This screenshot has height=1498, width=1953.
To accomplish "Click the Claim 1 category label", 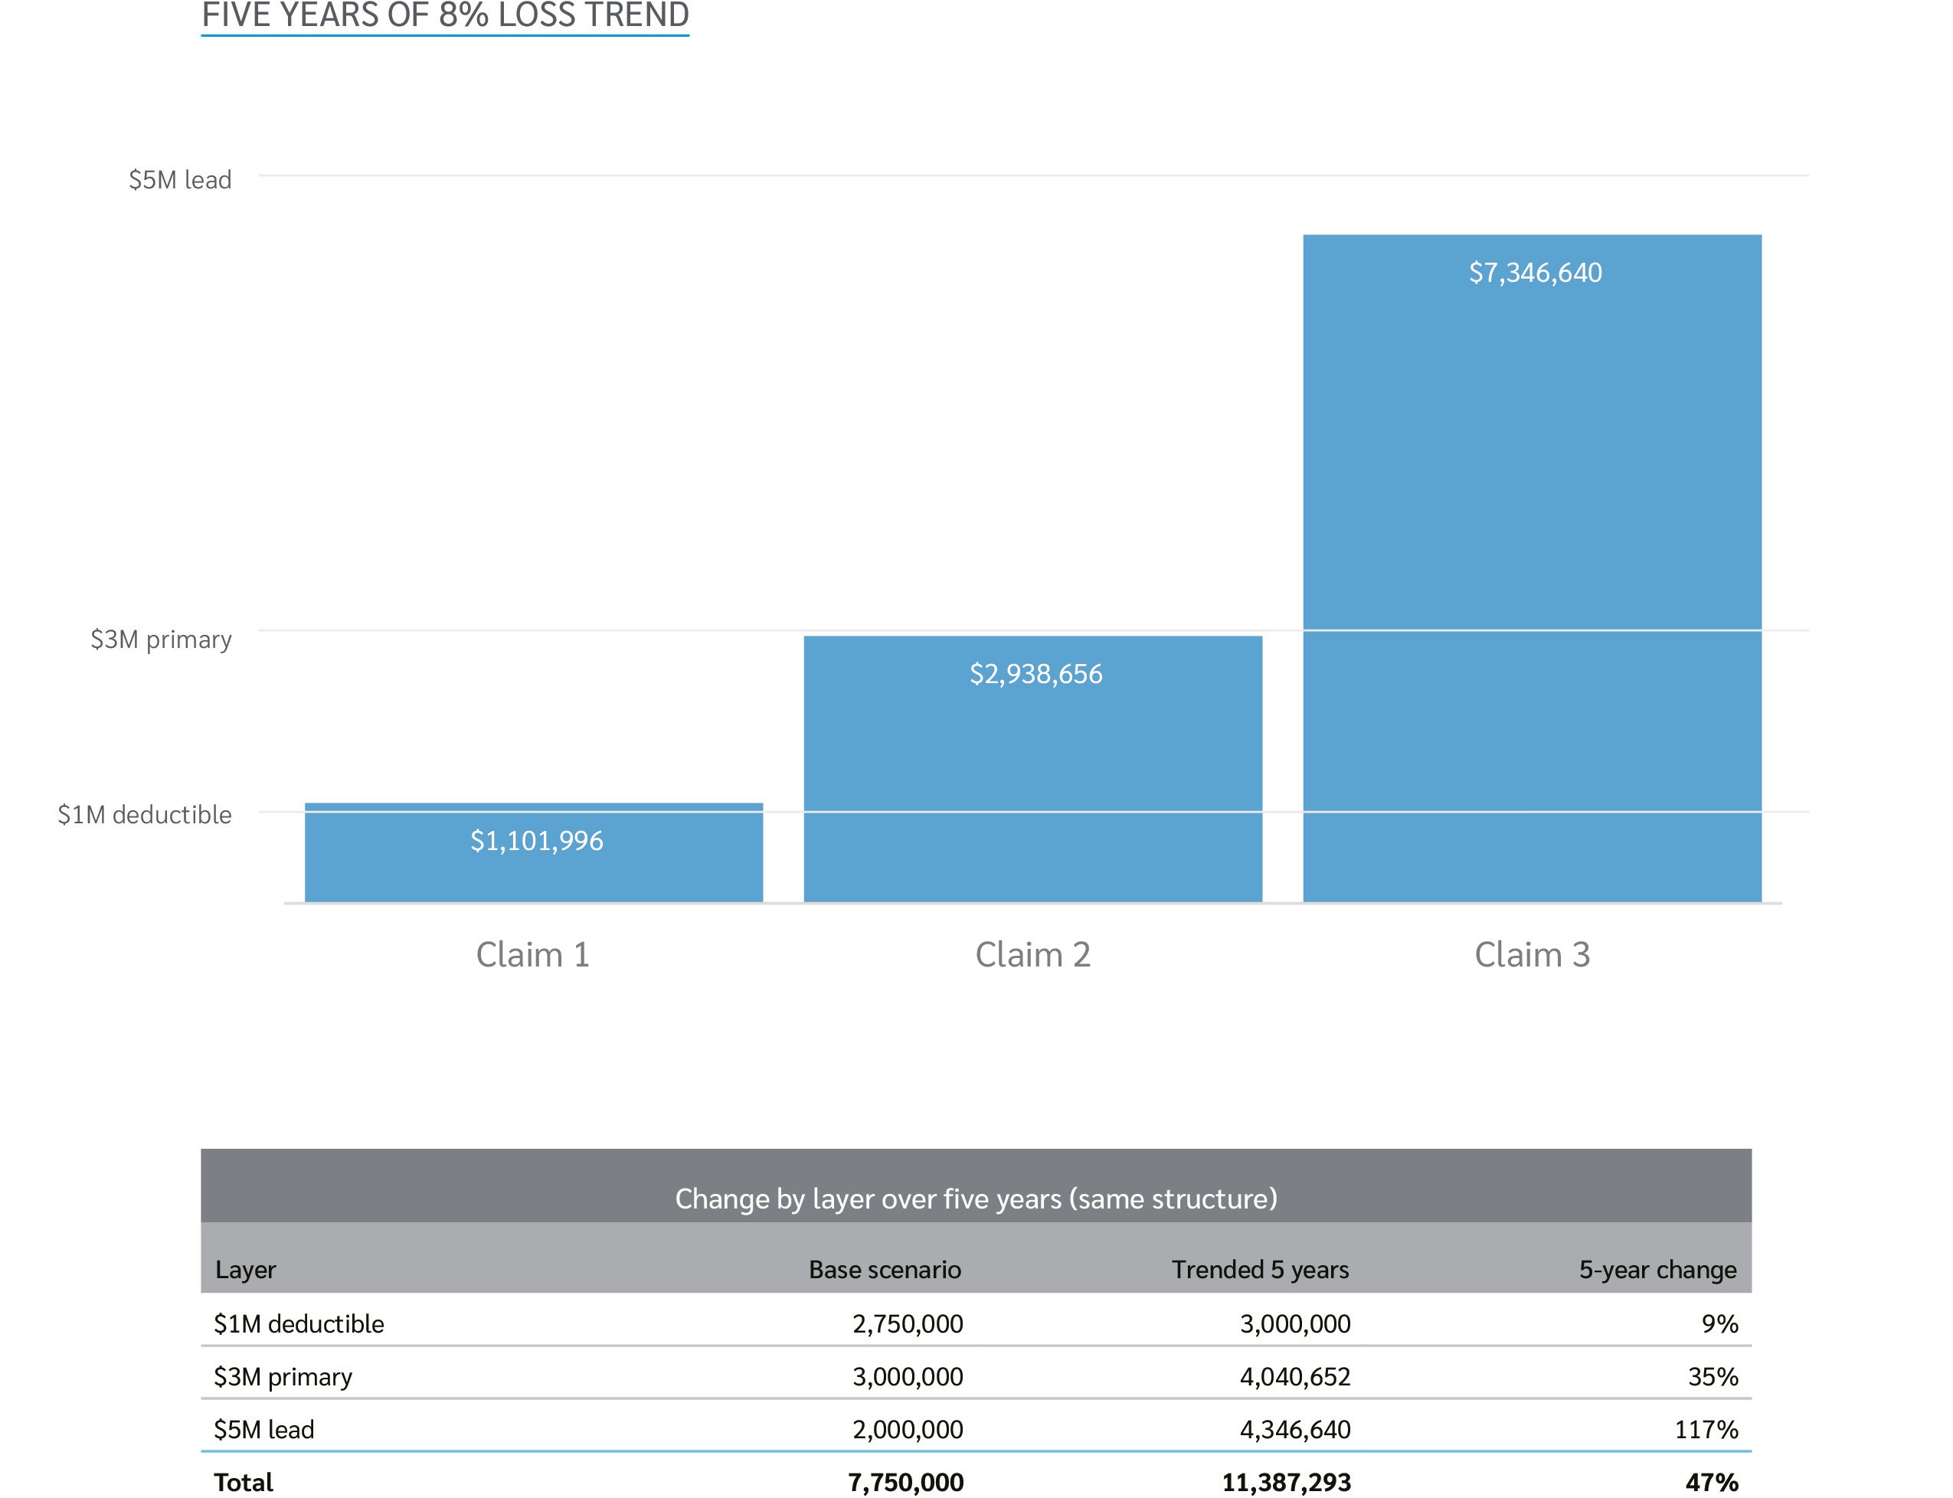I will pos(532,955).
